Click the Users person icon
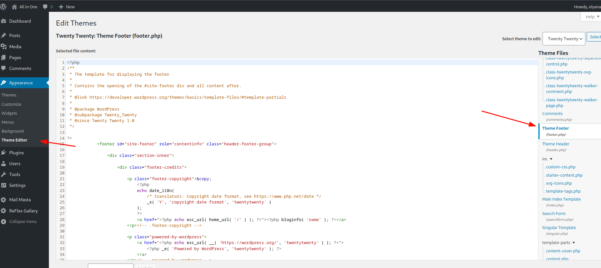Screen dimensions: 601x268 pos(4,164)
